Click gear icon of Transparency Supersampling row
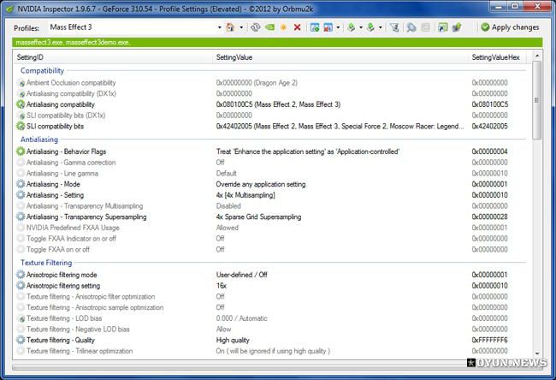The width and height of the screenshot is (556, 380). pyautogui.click(x=21, y=217)
